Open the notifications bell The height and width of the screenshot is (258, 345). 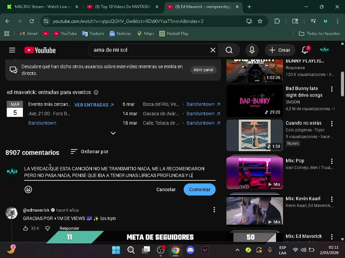[305, 50]
